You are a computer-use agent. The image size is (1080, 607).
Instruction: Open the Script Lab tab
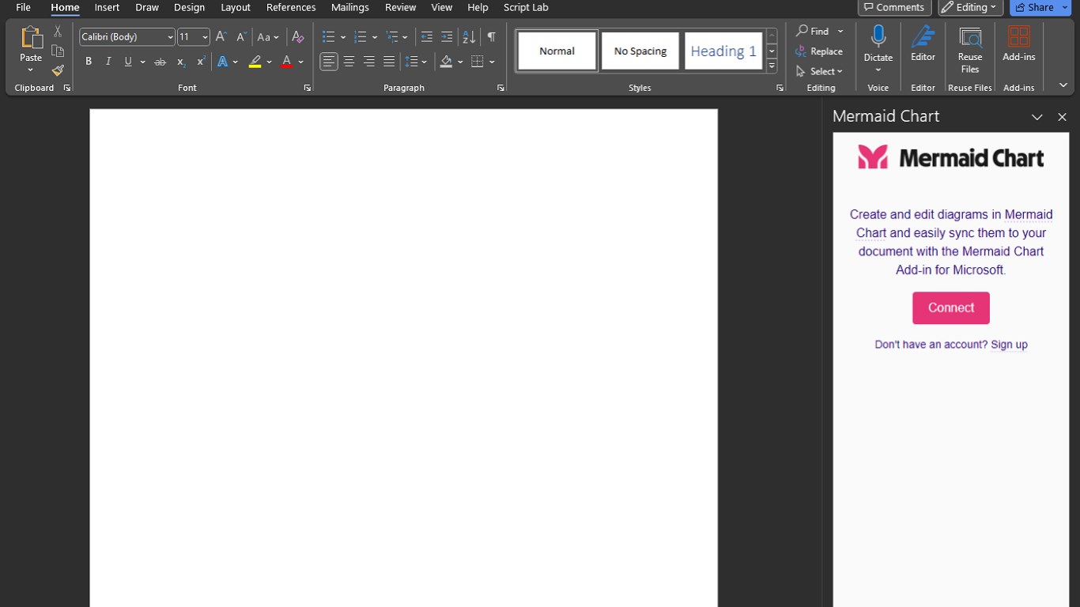[526, 7]
